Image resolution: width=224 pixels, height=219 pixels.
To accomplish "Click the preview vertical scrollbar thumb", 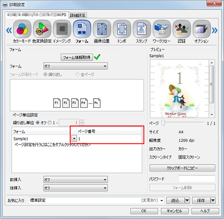I will 212,84.
